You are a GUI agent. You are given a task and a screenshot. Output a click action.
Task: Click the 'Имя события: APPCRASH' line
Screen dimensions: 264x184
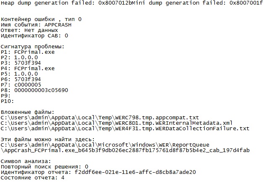point(36,25)
